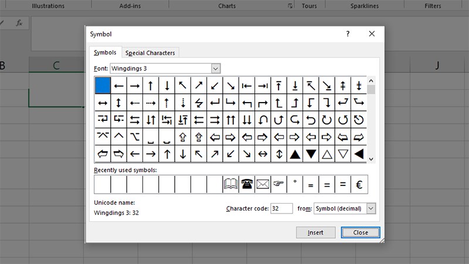
Task: Choose the telephone recent symbol
Action: (247, 184)
